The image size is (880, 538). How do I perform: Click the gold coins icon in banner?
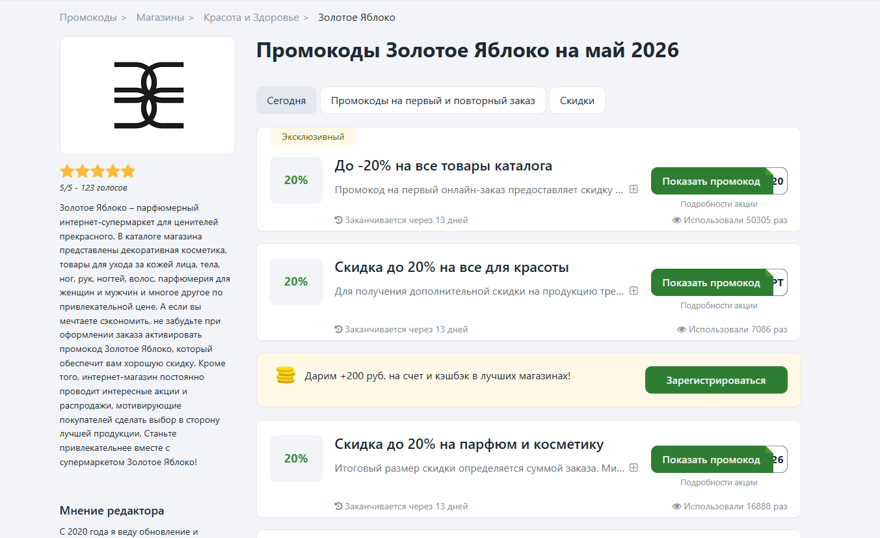coord(286,375)
